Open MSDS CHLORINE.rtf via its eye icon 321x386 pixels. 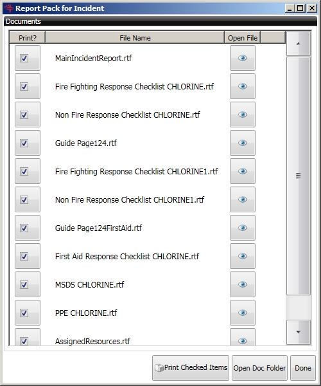[243, 284]
